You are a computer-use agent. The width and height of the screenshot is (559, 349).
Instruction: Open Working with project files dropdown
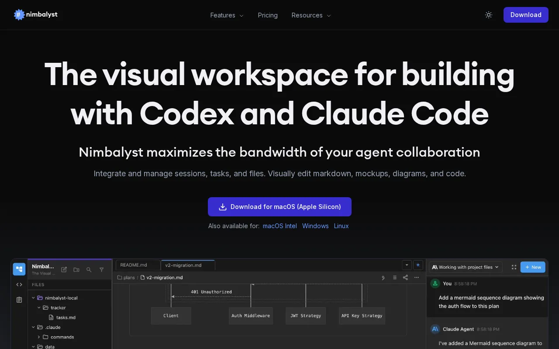click(466, 267)
